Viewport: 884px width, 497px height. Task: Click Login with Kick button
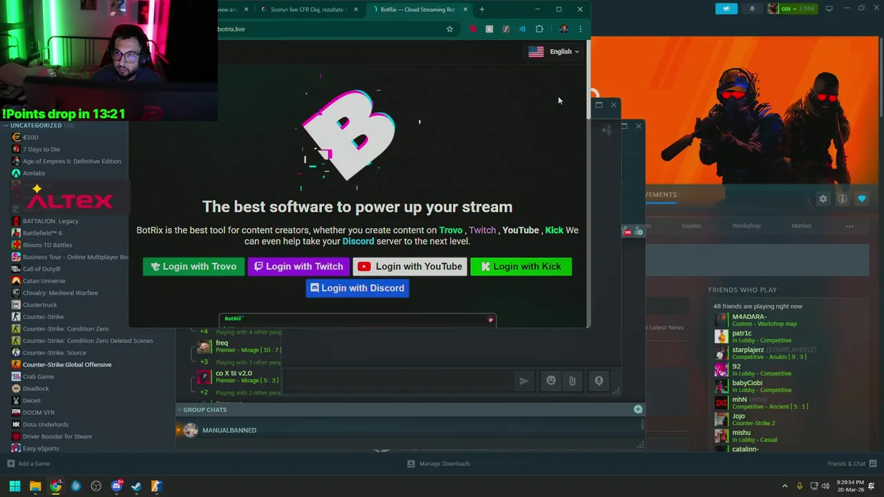point(521,266)
